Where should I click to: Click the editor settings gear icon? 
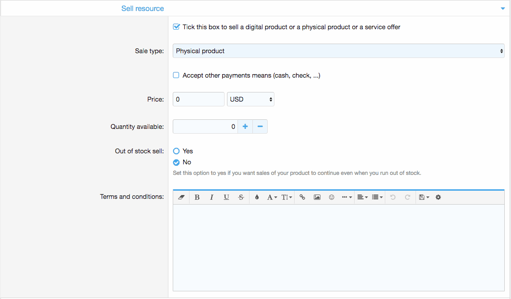(x=438, y=197)
